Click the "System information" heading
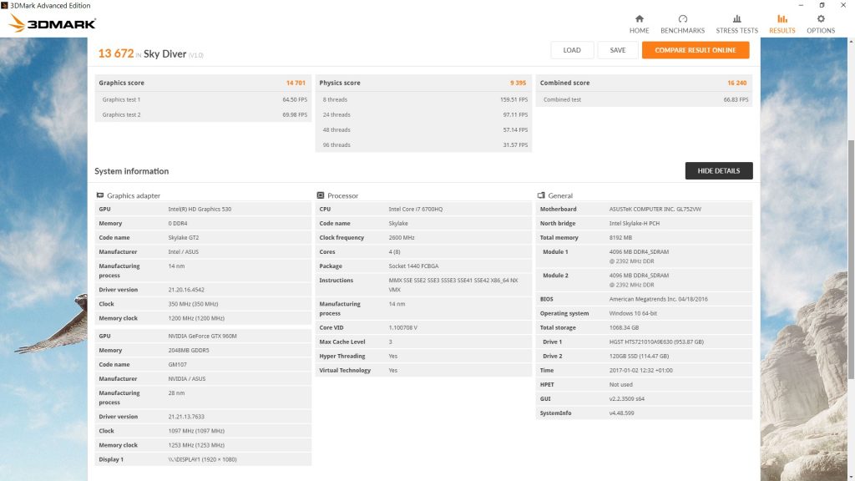855x481 pixels. [131, 171]
